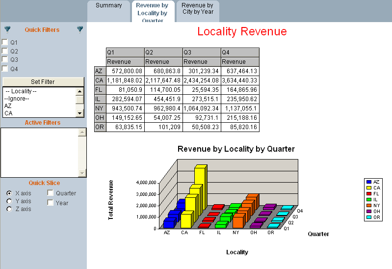392x269 pixels.
Task: Toggle the Year quick slice checkbox
Action: pos(50,202)
